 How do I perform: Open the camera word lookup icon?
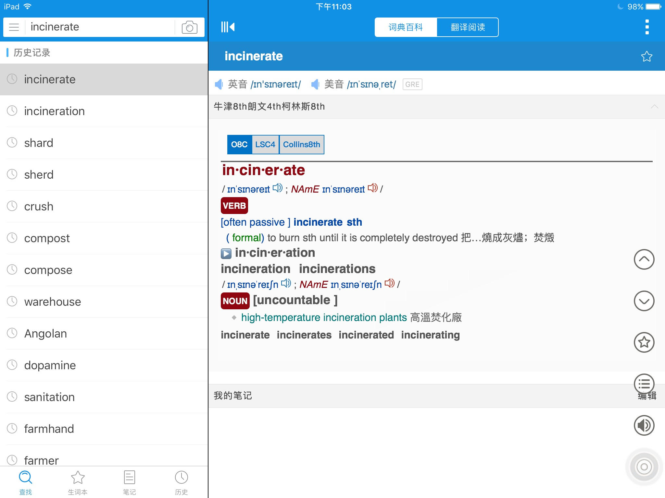click(190, 27)
